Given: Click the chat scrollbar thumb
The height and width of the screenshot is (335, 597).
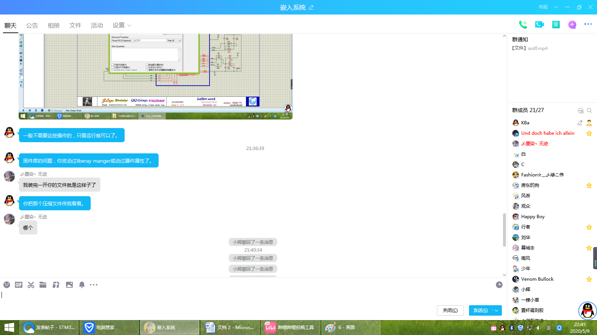Looking at the screenshot, I should 504,230.
